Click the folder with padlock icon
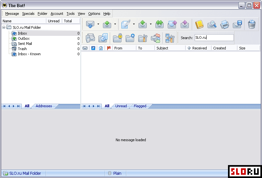Screen dimensions: 262x178 (118, 38)
